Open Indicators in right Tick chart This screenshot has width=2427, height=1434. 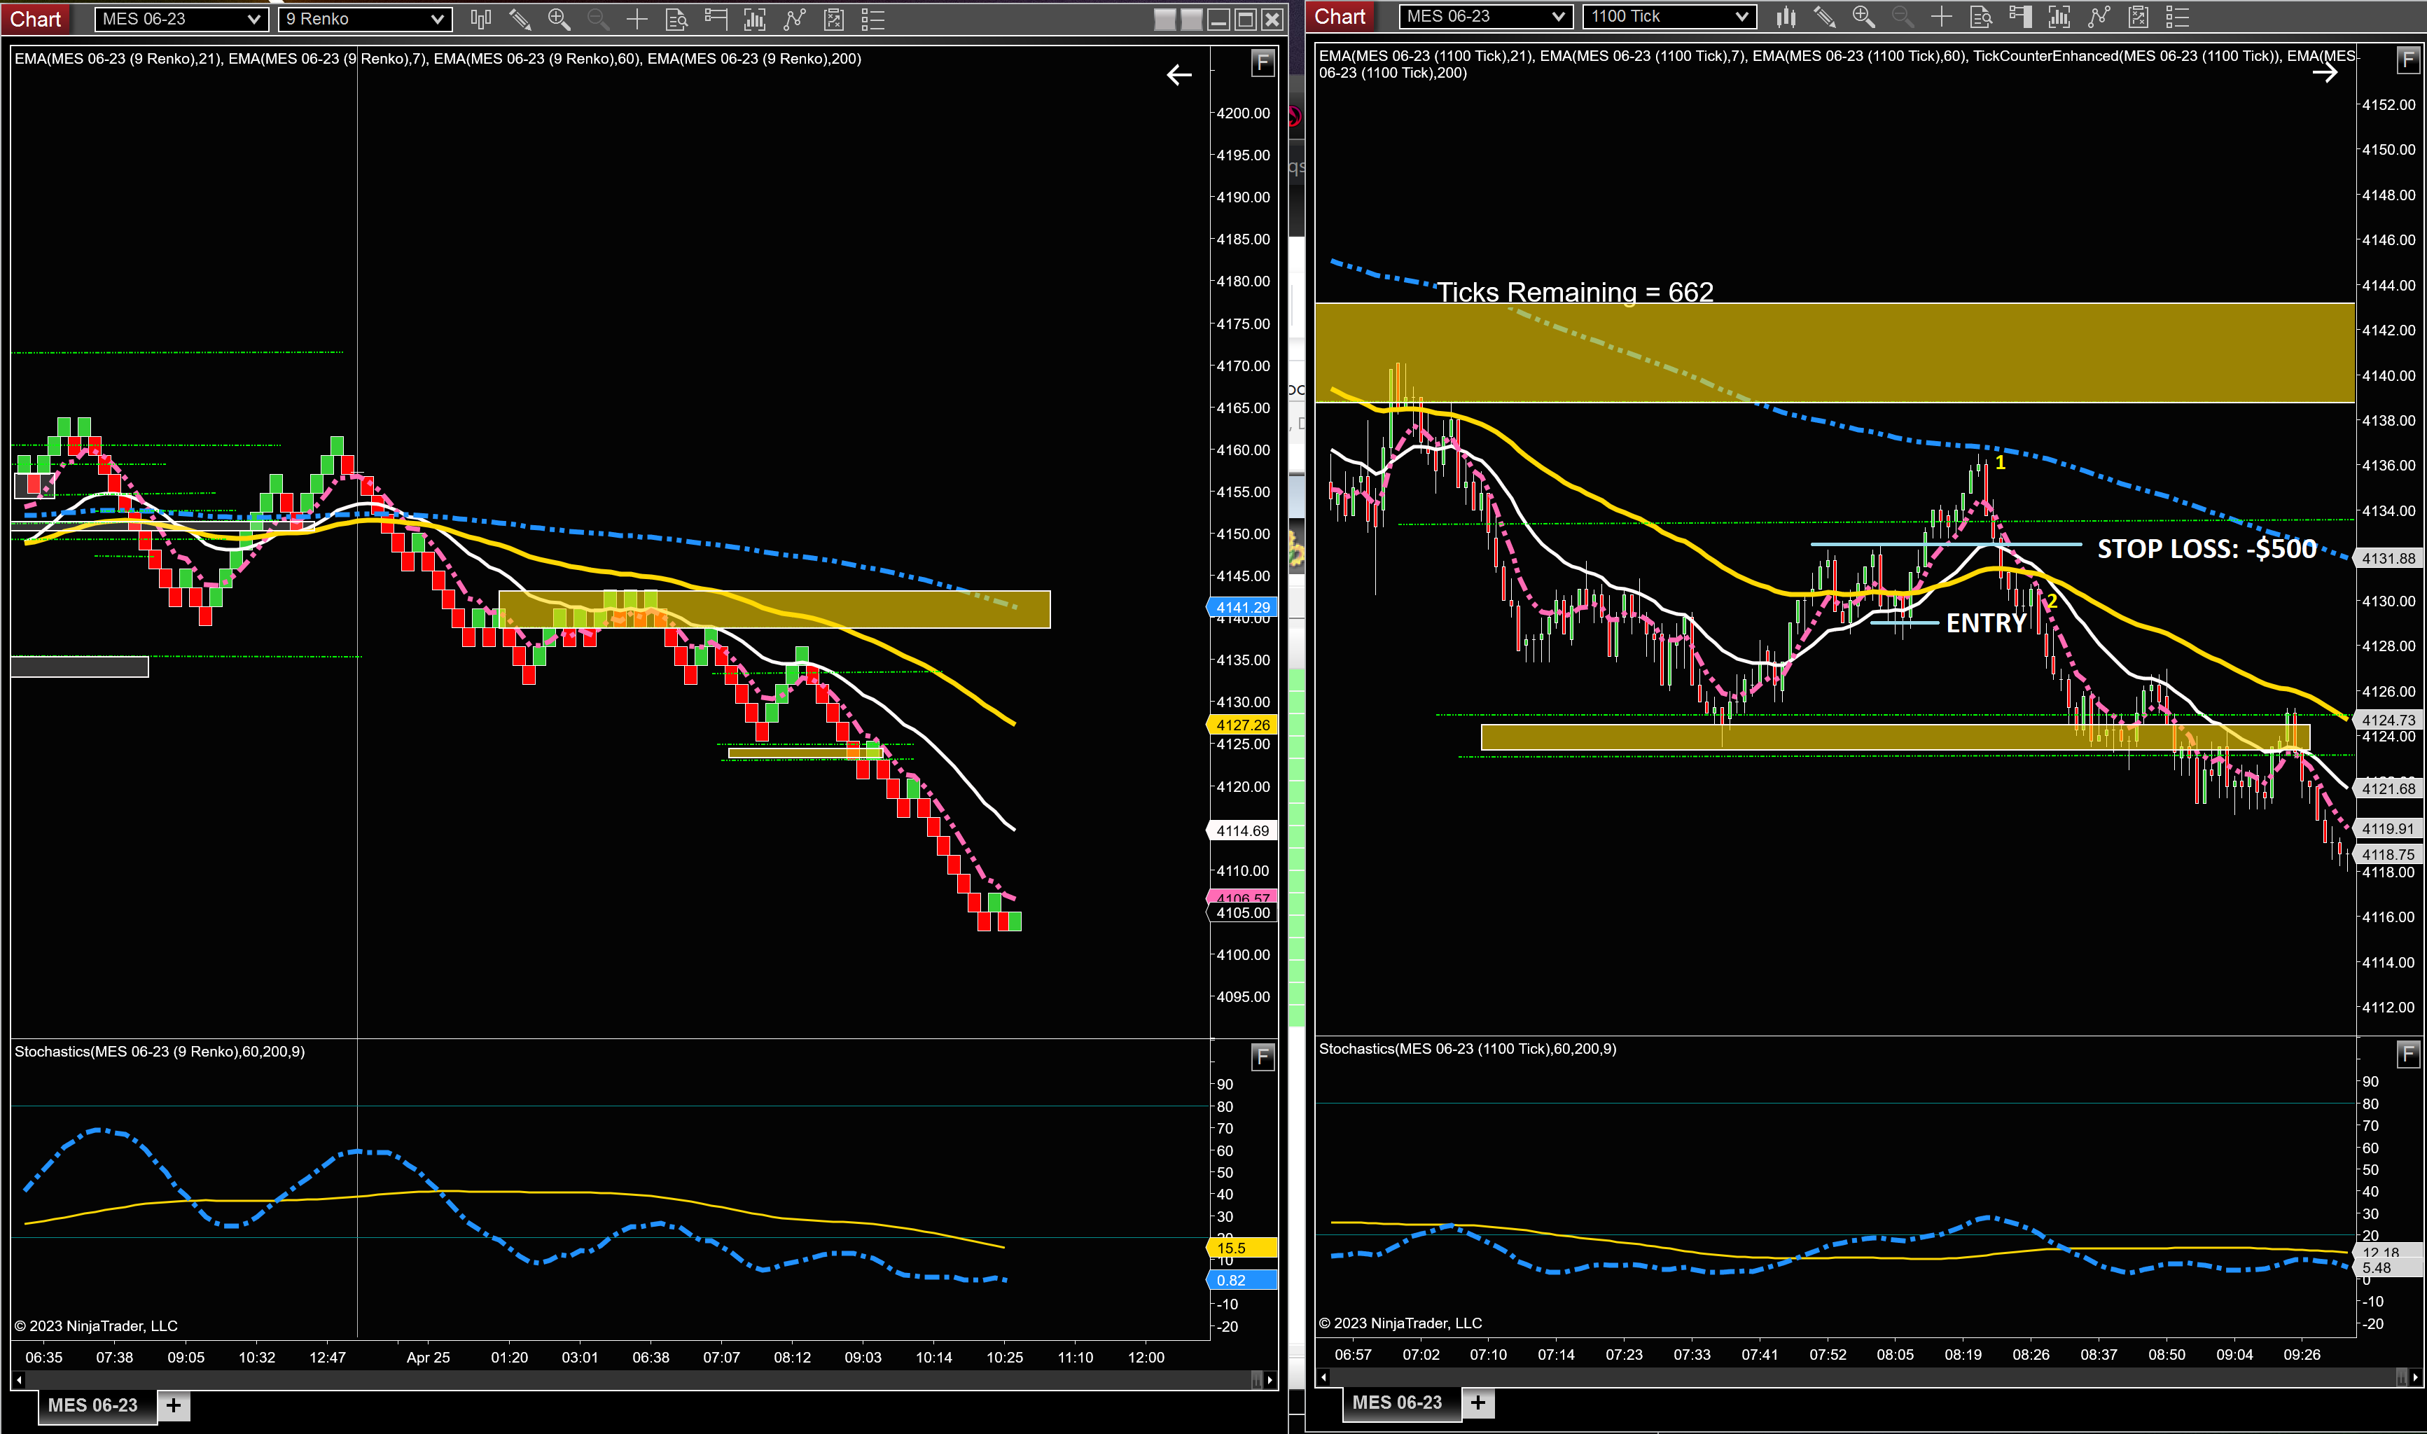point(2099,16)
